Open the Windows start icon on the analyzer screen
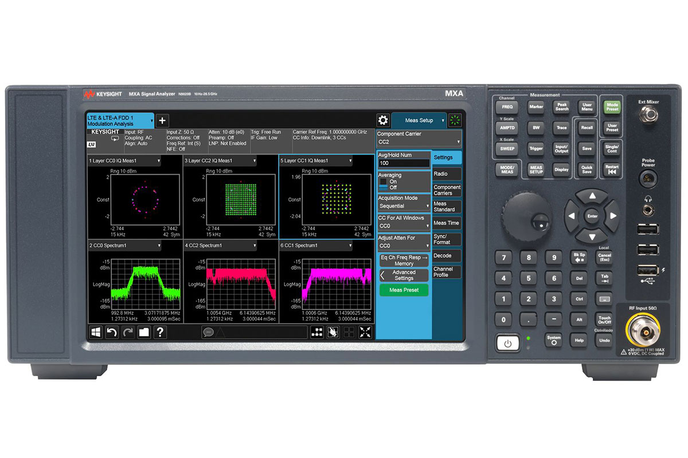The height and width of the screenshot is (458, 688). (96, 332)
